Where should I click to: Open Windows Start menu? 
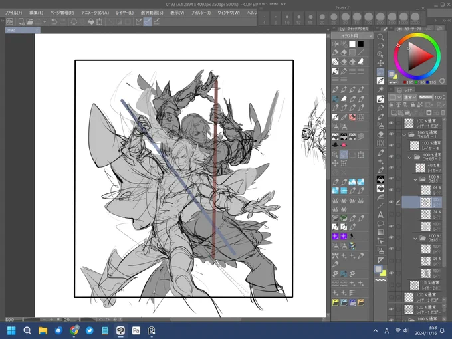(11, 330)
